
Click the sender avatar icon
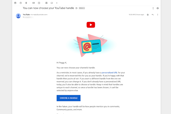[18, 16]
